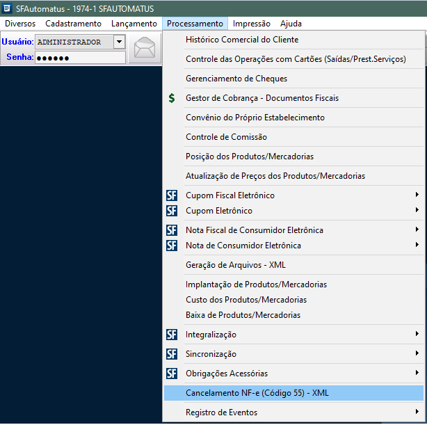Select Cancelamento NF-e (Código 55) - XML
427x425 pixels.
coord(257,393)
